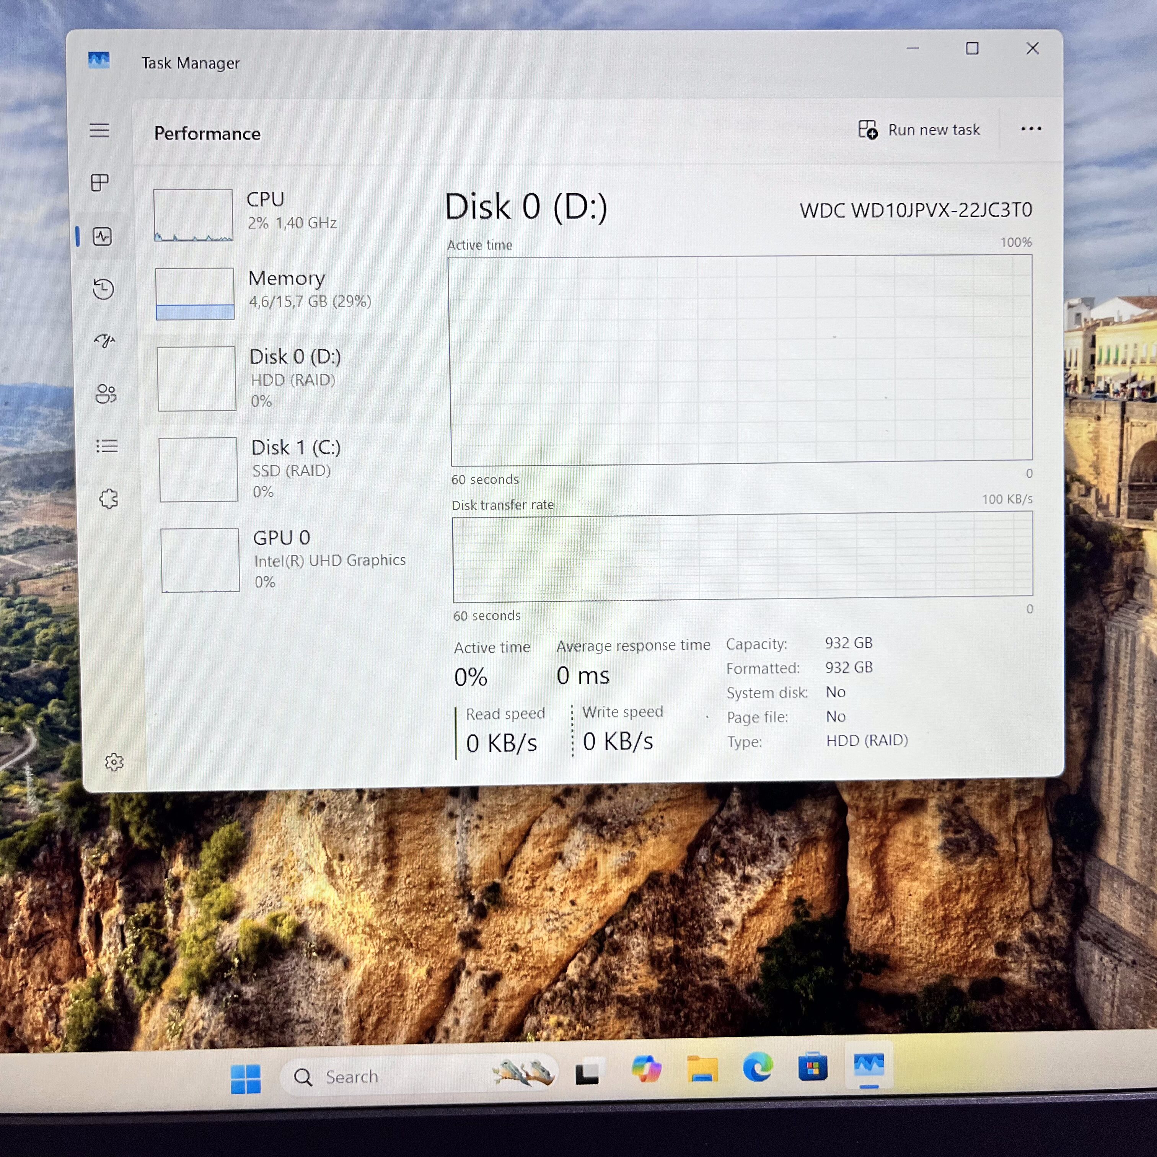
Task: Click the WDC WD10JPVX-22JC3T0 model name
Action: click(916, 210)
